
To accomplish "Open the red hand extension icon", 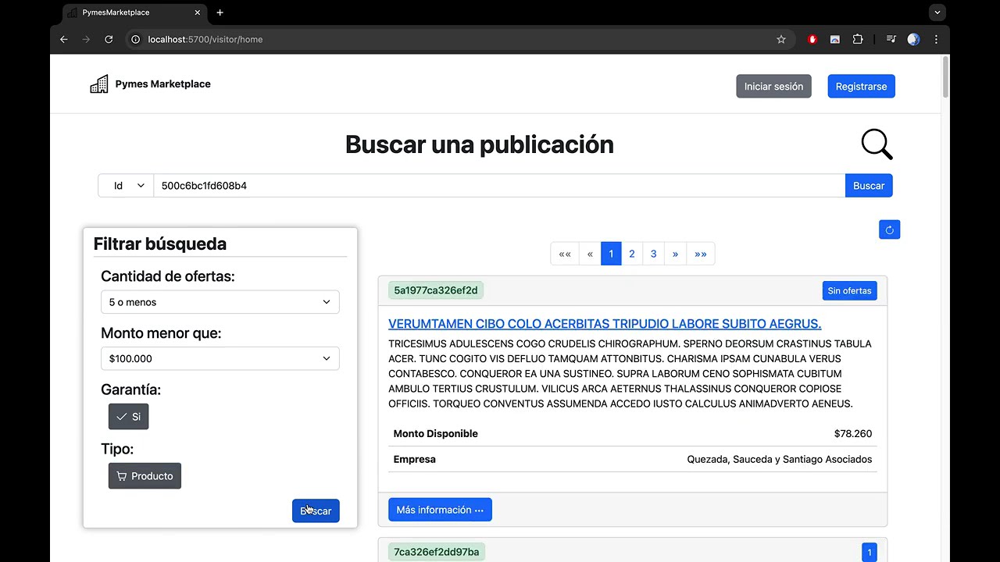I will [x=812, y=39].
